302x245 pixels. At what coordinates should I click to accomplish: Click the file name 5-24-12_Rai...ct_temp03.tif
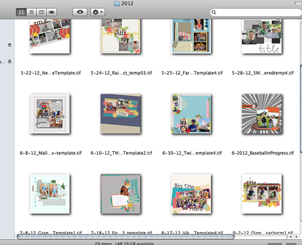[x=121, y=73]
